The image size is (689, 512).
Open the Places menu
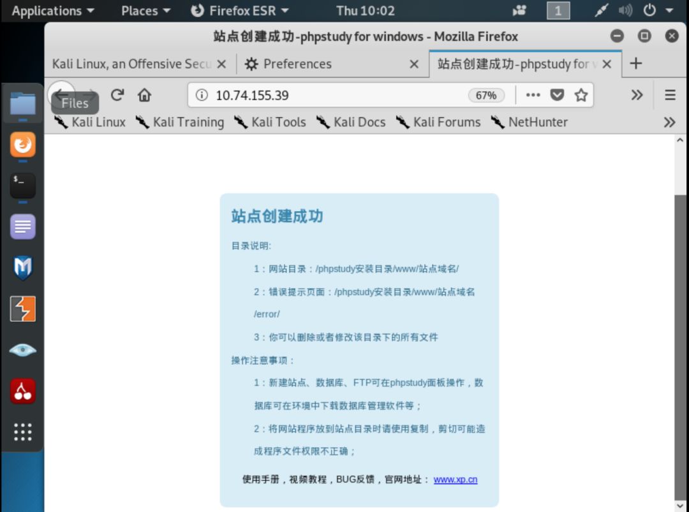pyautogui.click(x=145, y=11)
